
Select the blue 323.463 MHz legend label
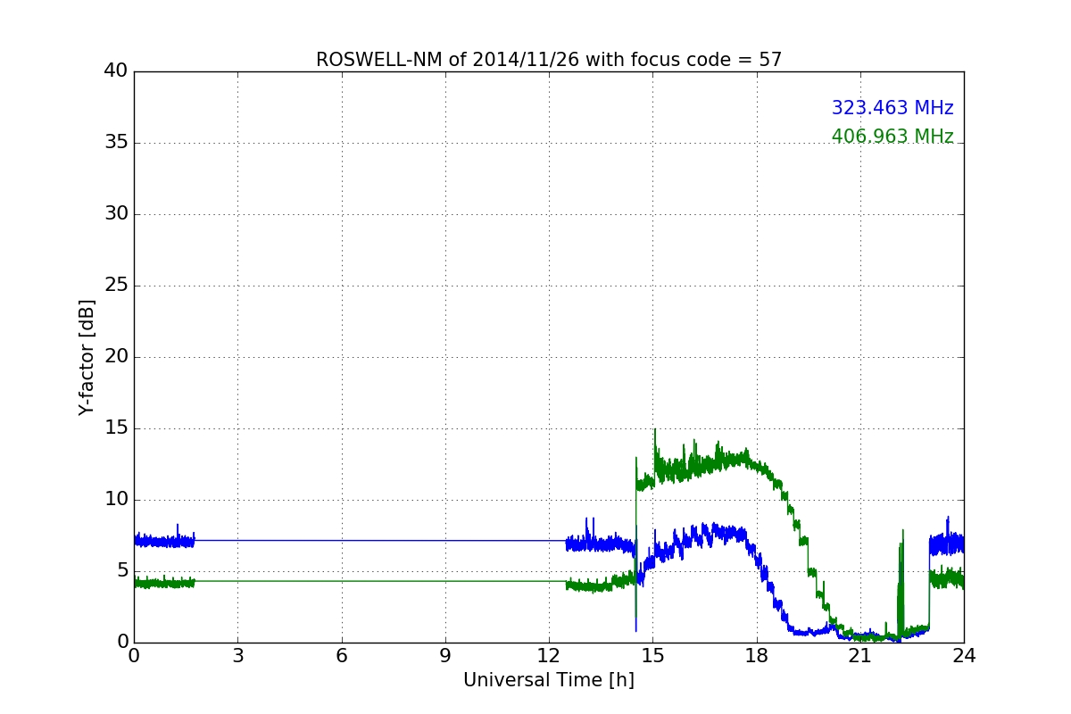892,108
